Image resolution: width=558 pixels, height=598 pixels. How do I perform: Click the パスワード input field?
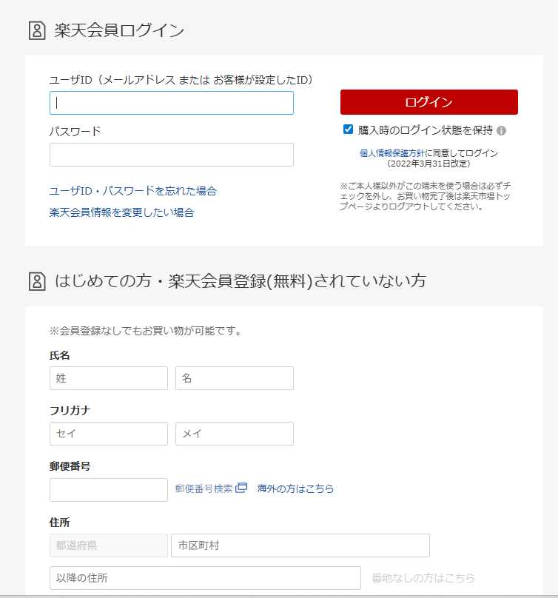point(171,155)
